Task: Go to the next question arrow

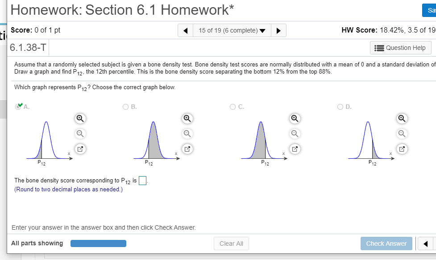Action: pos(278,31)
